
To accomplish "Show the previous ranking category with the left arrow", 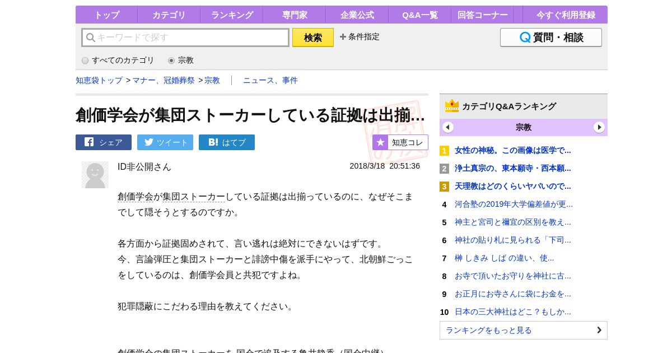I will click(x=448, y=127).
